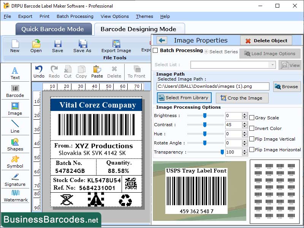
Task: Open the Export Image tool
Action: pyautogui.click(x=116, y=46)
